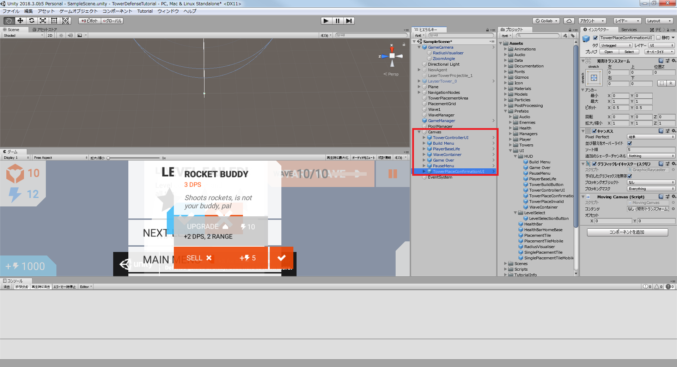Open the ファイル menu

[x=11, y=11]
